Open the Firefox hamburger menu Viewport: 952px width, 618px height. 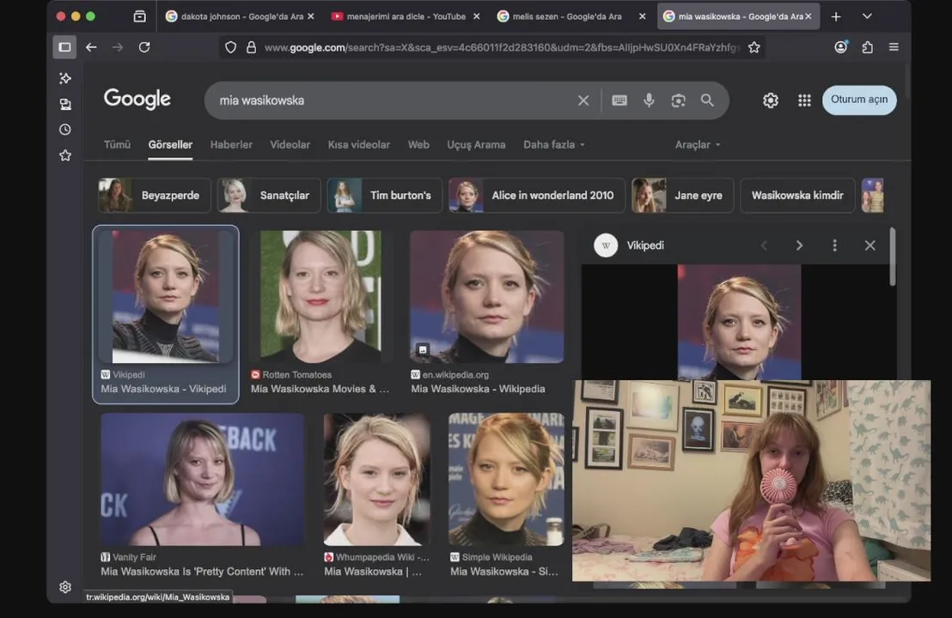(x=894, y=47)
